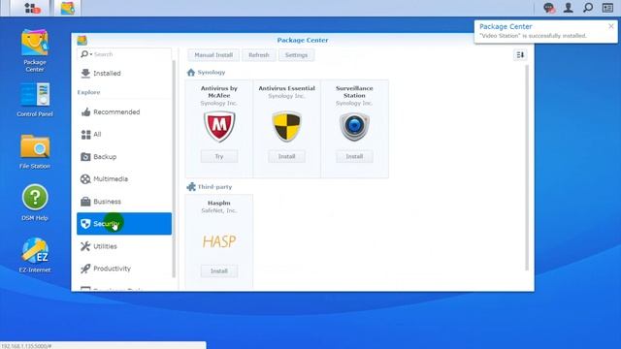
Task: Select the Package Center taskbar button
Action: pos(68,8)
